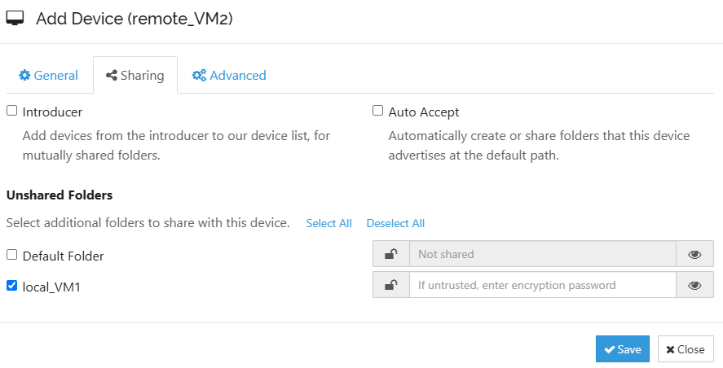Open the Advanced tab
This screenshot has height=368, width=723.
click(229, 76)
